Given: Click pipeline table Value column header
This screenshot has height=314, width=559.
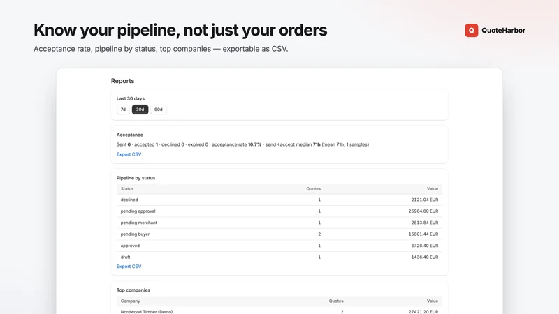Looking at the screenshot, I should [433, 189].
